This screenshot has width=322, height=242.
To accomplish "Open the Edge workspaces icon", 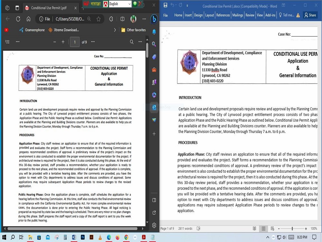I will [x=7, y=8].
